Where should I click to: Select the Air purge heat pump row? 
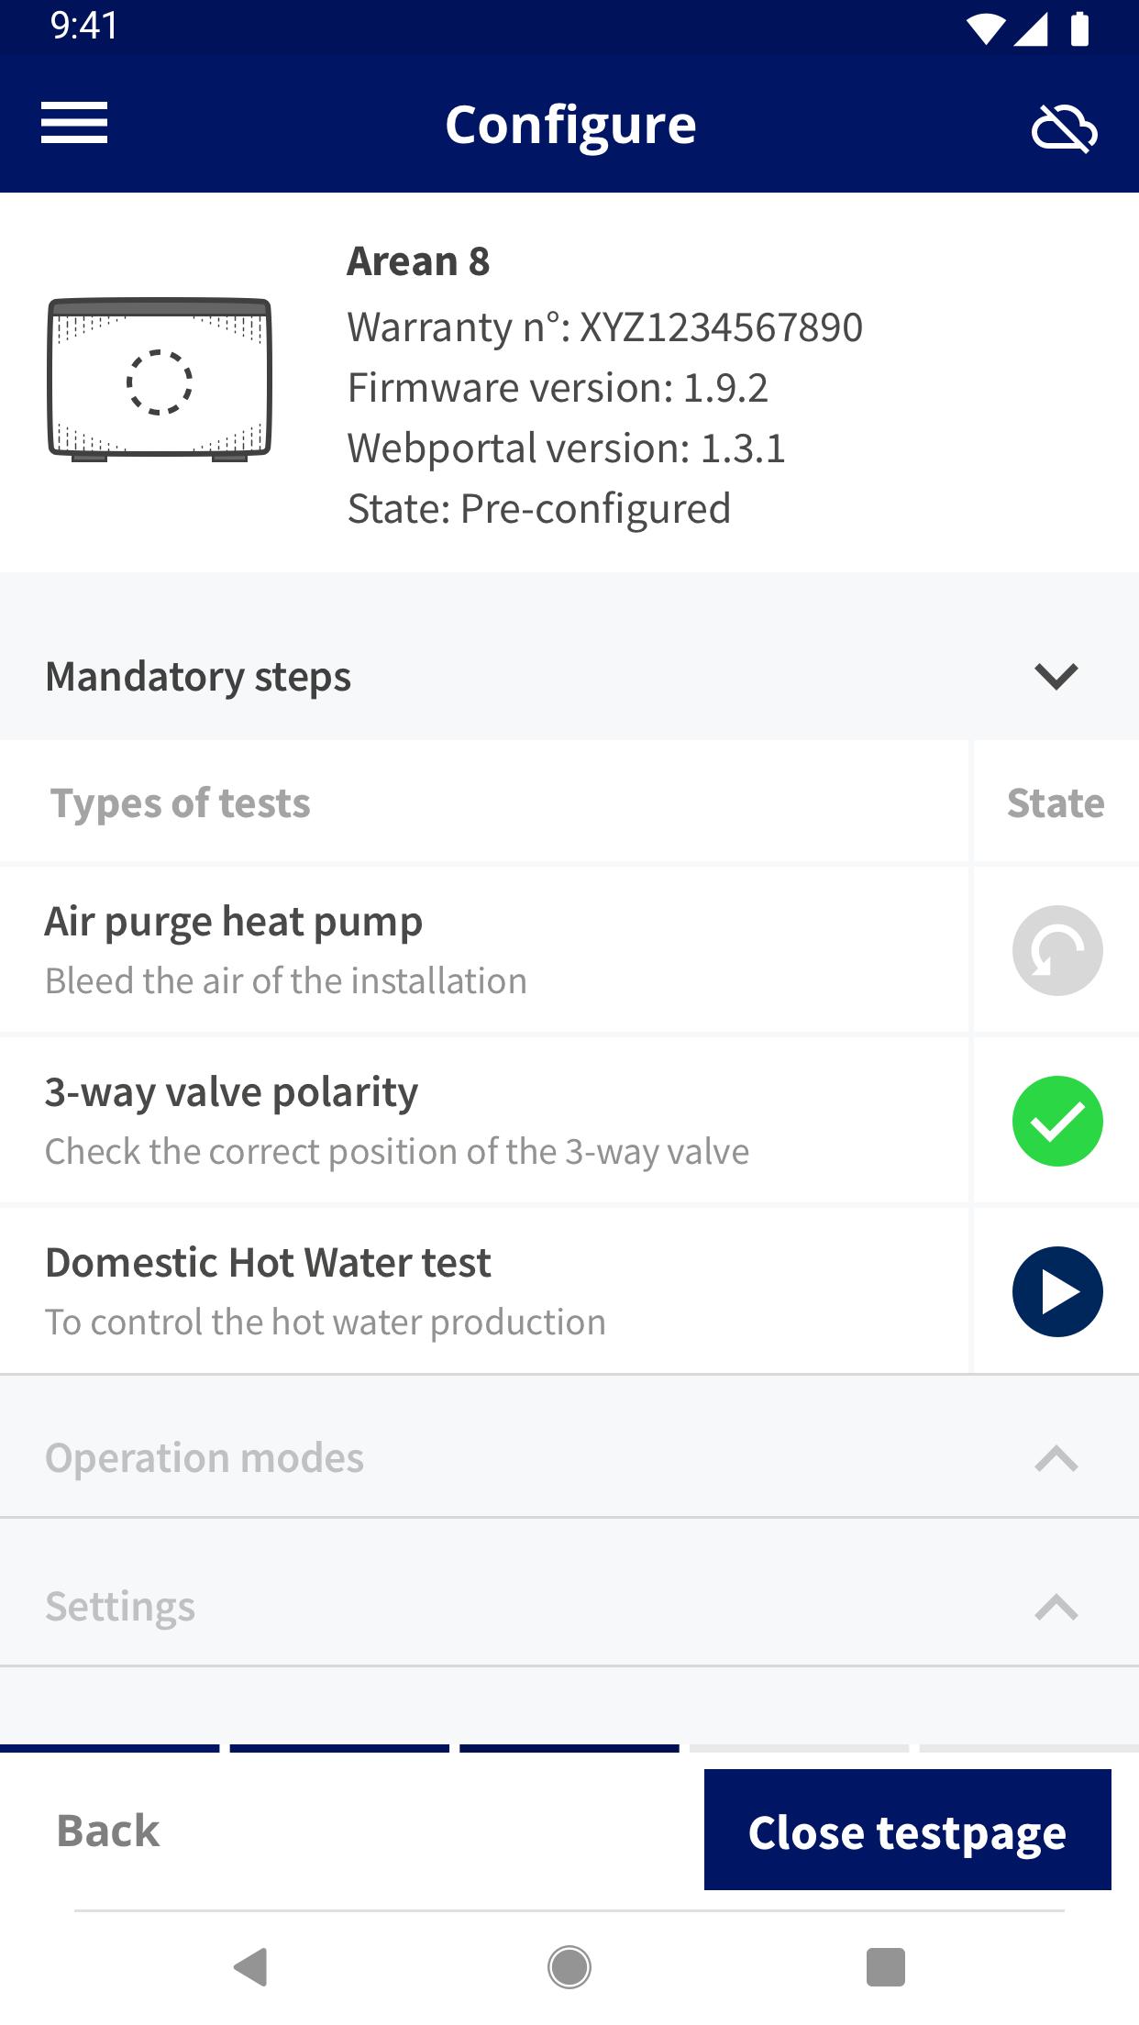click(484, 950)
